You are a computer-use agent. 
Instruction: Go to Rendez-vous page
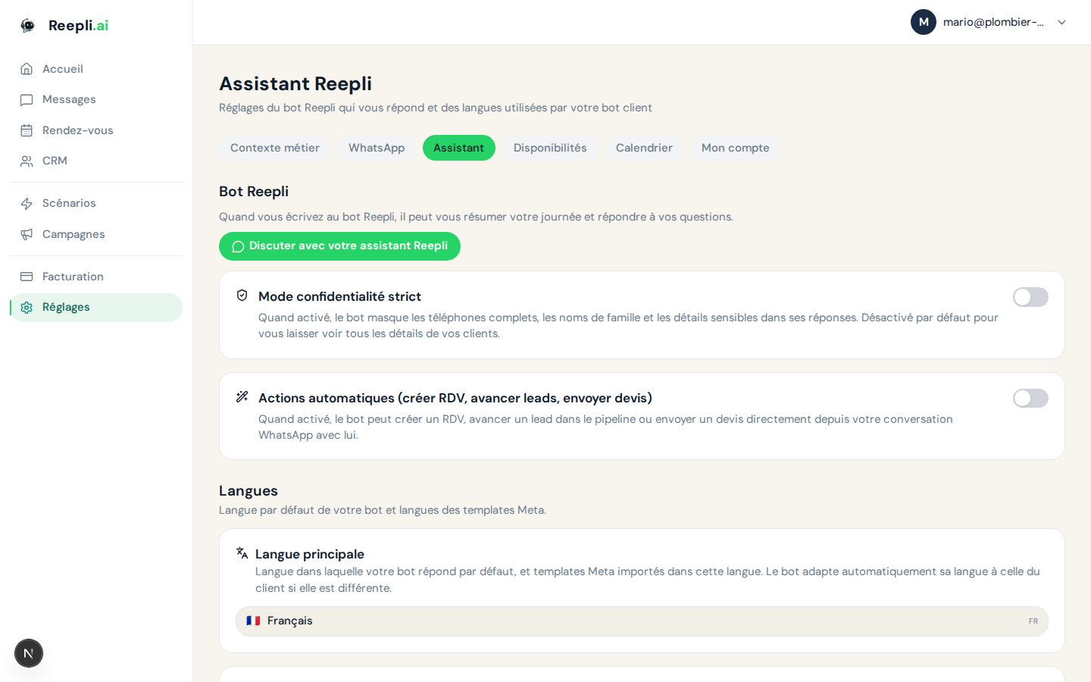tap(96, 130)
